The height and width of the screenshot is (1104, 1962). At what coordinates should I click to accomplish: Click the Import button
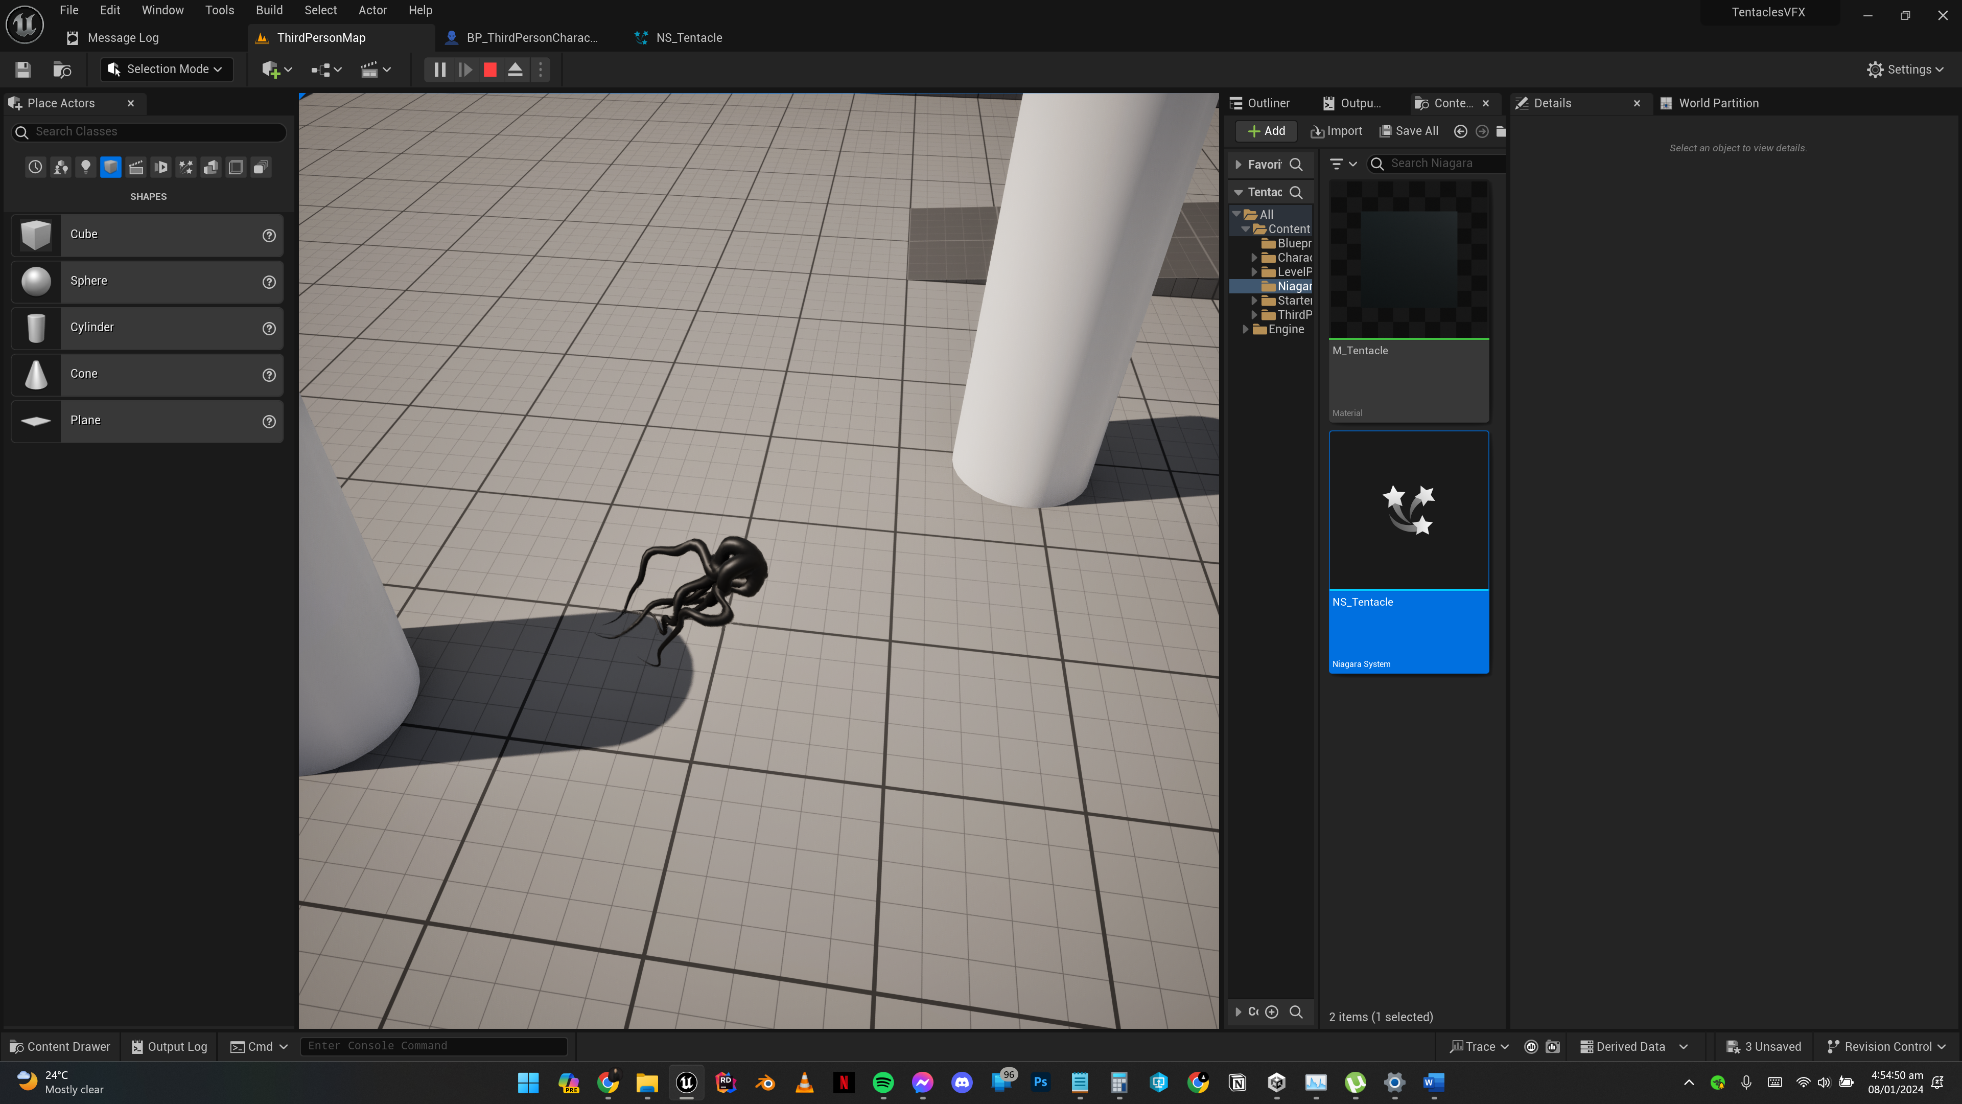pos(1337,131)
